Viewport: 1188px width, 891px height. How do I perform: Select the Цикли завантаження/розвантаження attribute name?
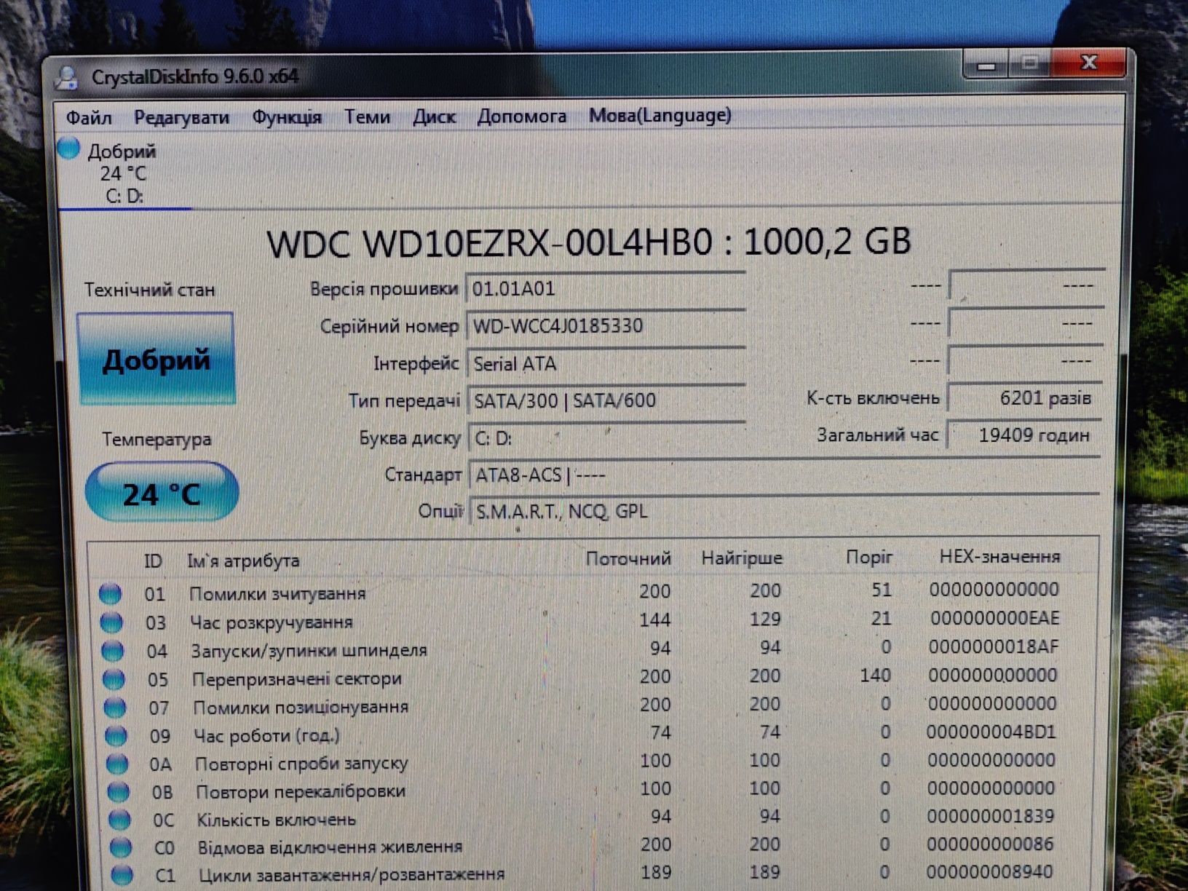tap(352, 874)
